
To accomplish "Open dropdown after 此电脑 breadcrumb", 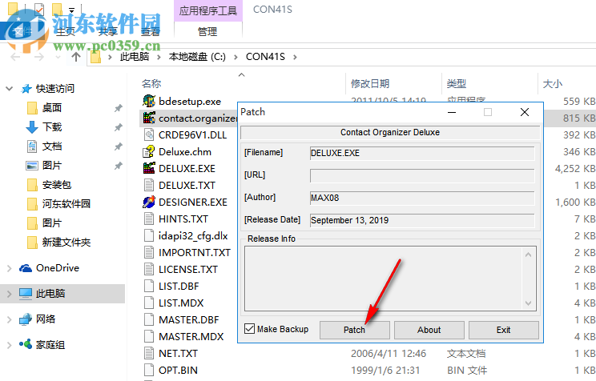I will (x=159, y=57).
